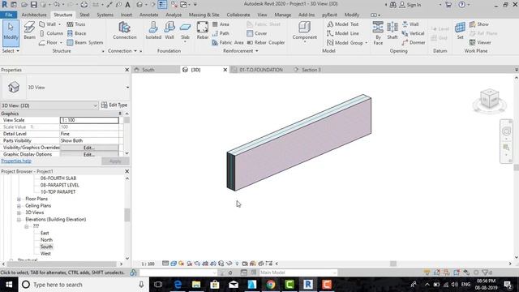Choose the structural Column tool
519x292 pixels.
(x=51, y=33)
